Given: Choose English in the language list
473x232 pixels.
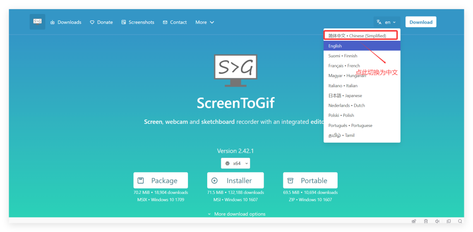Looking at the screenshot, I should (362, 46).
